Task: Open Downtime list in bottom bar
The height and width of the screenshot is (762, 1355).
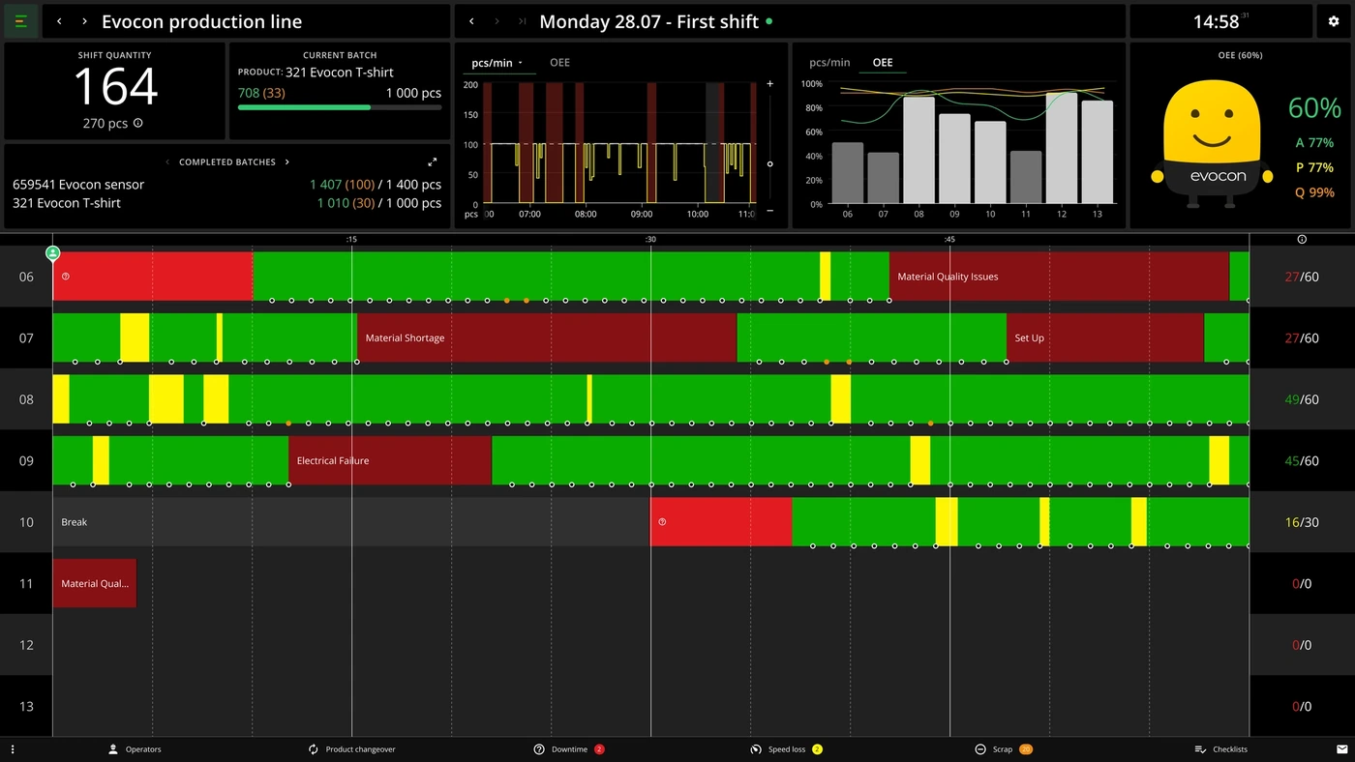Action: (x=569, y=749)
